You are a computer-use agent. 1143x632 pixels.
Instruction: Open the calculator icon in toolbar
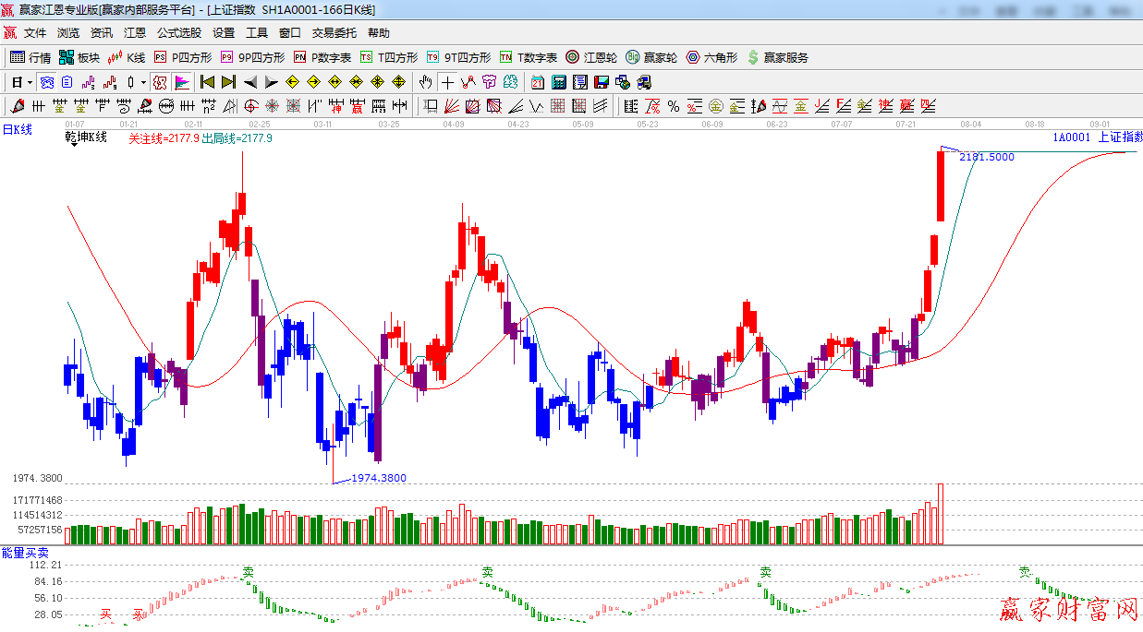[x=558, y=82]
